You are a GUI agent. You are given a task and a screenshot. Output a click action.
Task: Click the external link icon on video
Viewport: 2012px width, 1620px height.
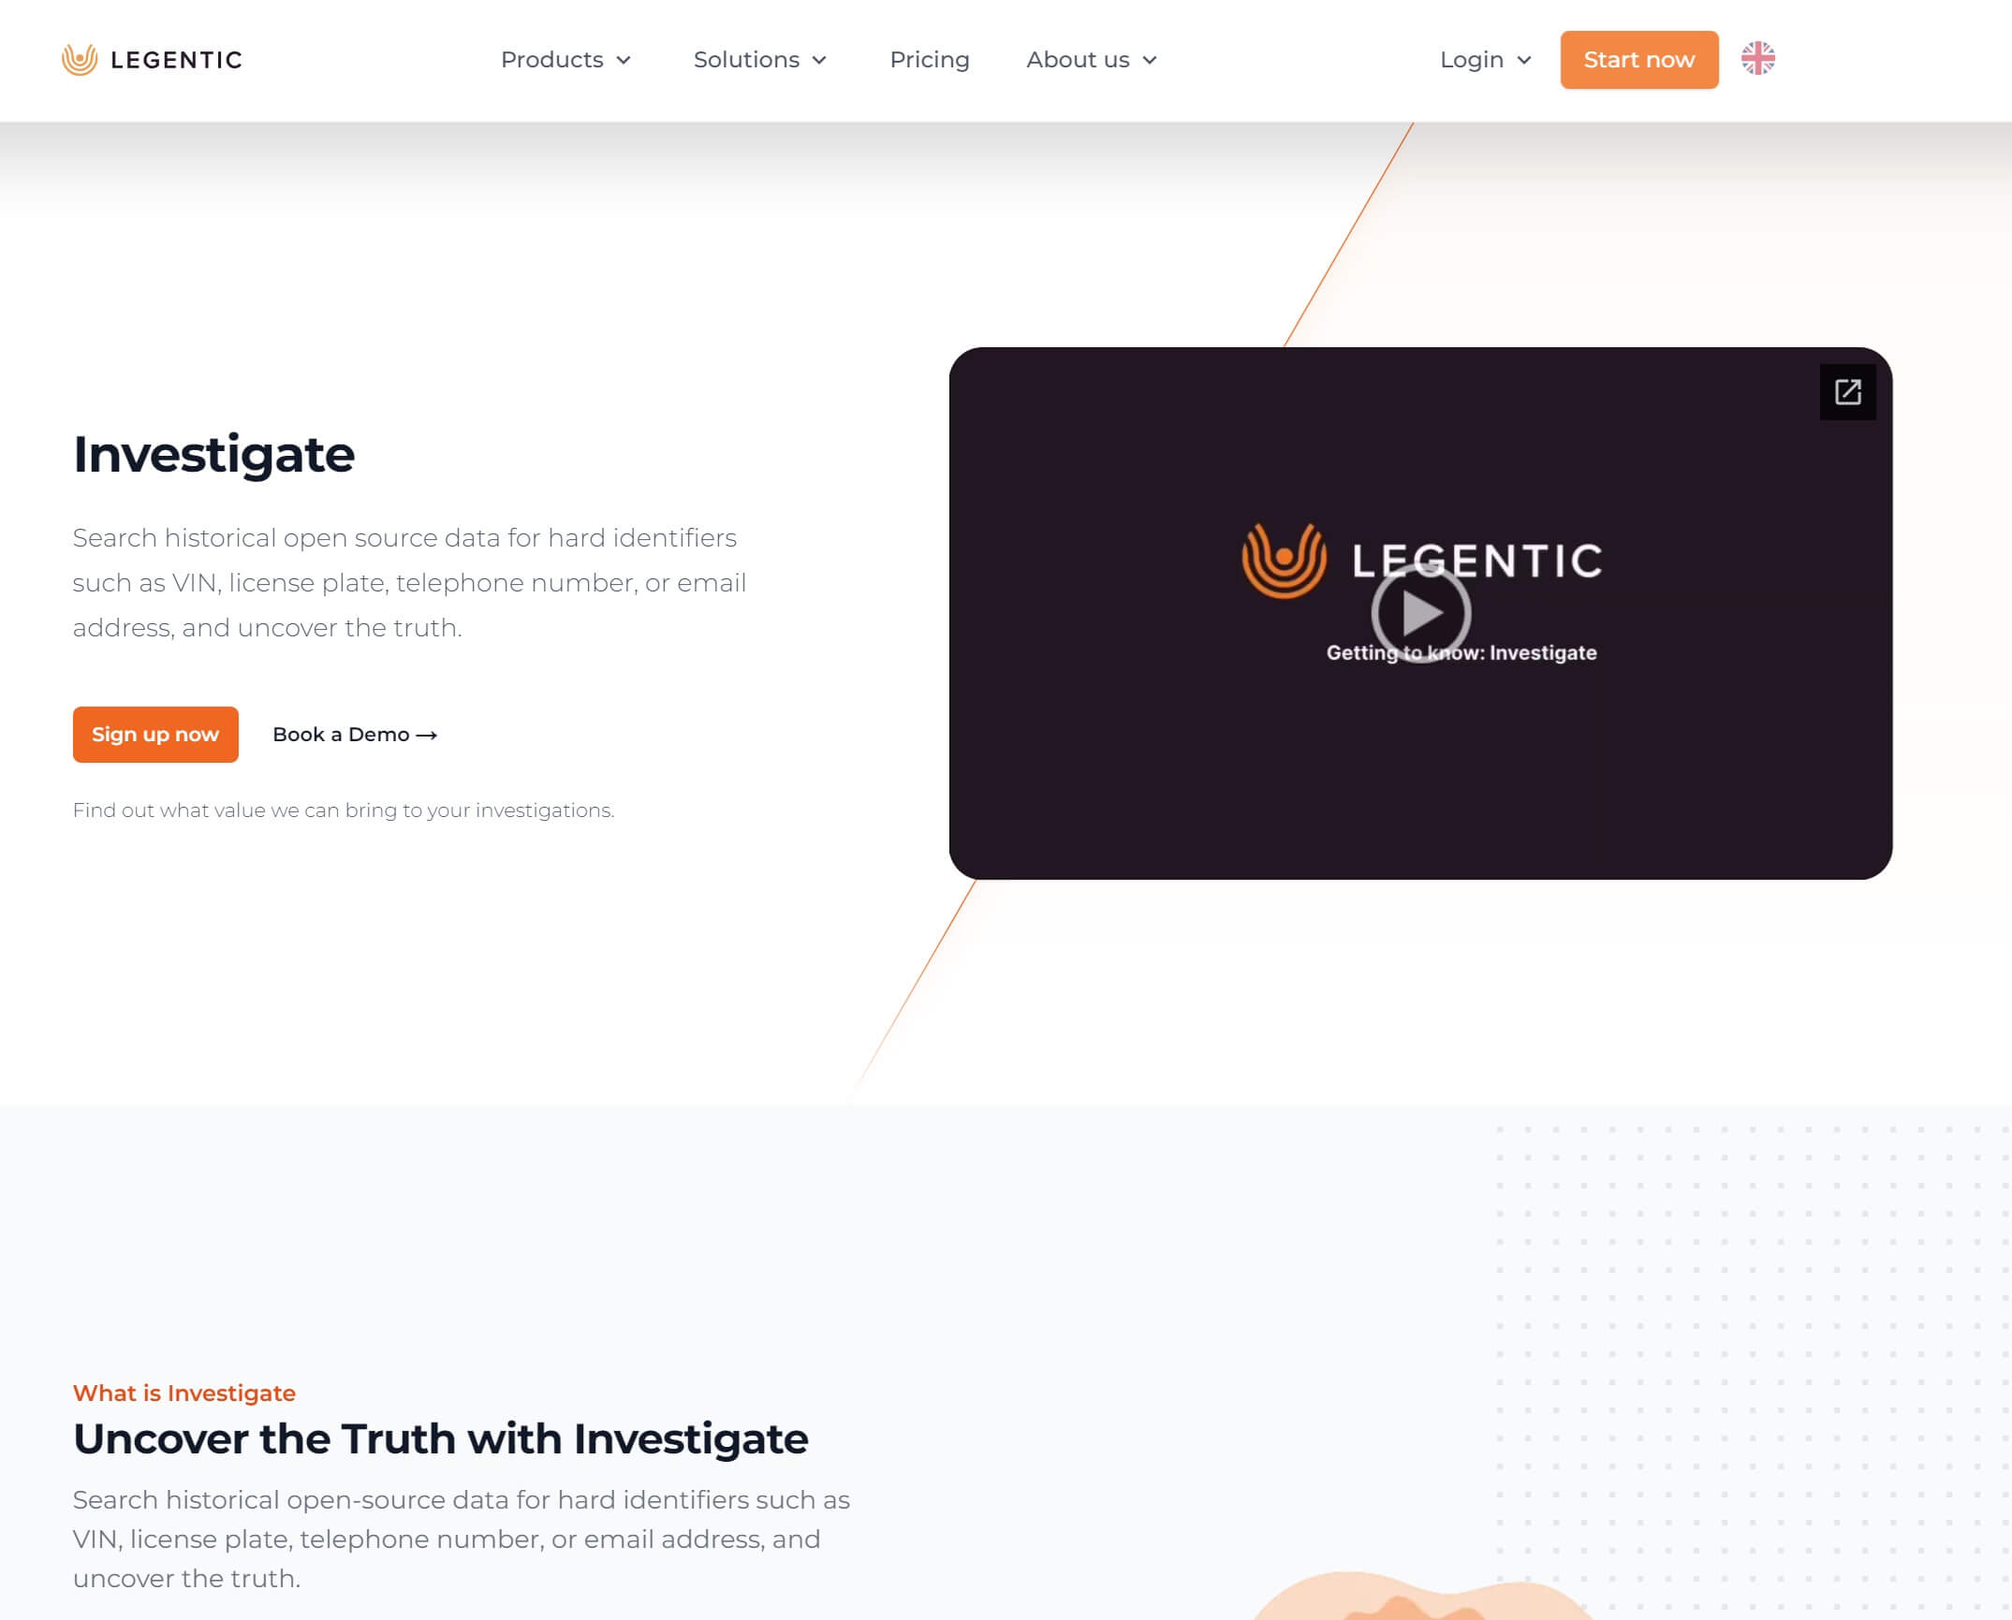1848,392
